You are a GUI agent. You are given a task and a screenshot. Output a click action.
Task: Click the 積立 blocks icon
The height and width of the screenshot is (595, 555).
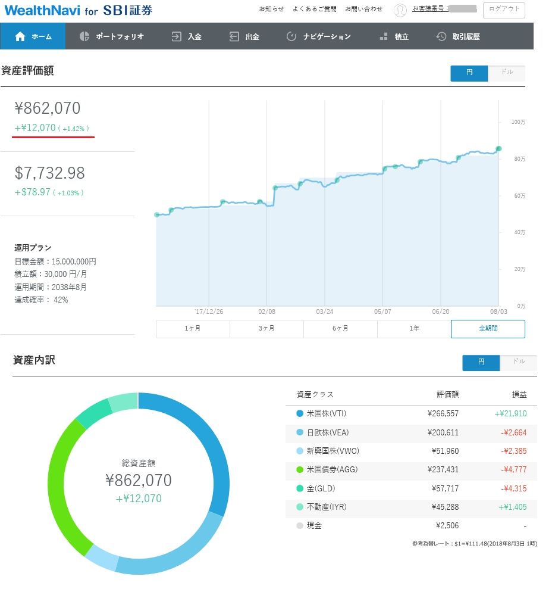click(x=384, y=36)
